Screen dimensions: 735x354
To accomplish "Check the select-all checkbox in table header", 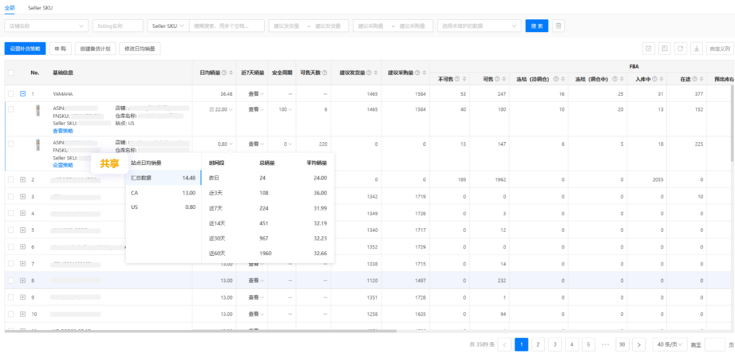I will click(11, 72).
